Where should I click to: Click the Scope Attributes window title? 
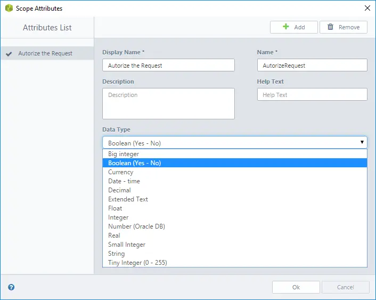[x=39, y=9]
